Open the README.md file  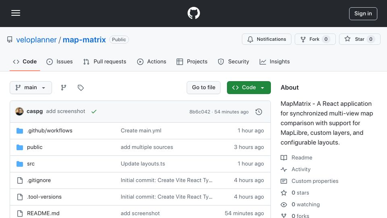pyautogui.click(x=43, y=213)
